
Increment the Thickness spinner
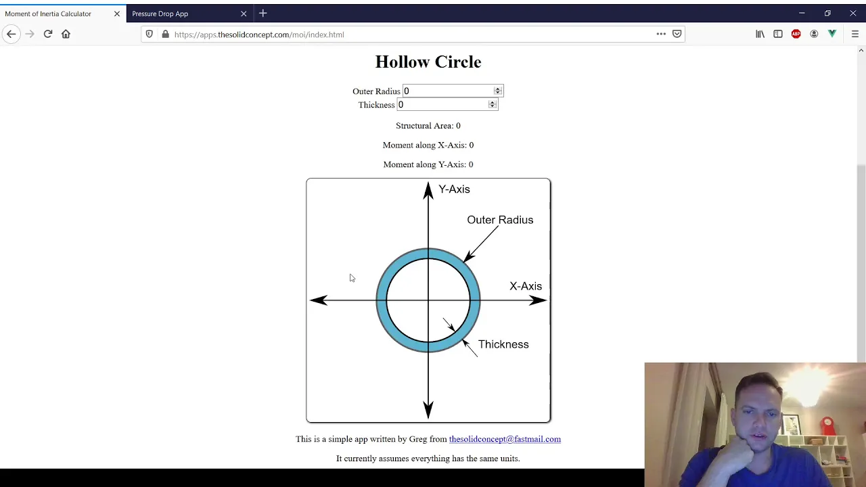tap(493, 102)
